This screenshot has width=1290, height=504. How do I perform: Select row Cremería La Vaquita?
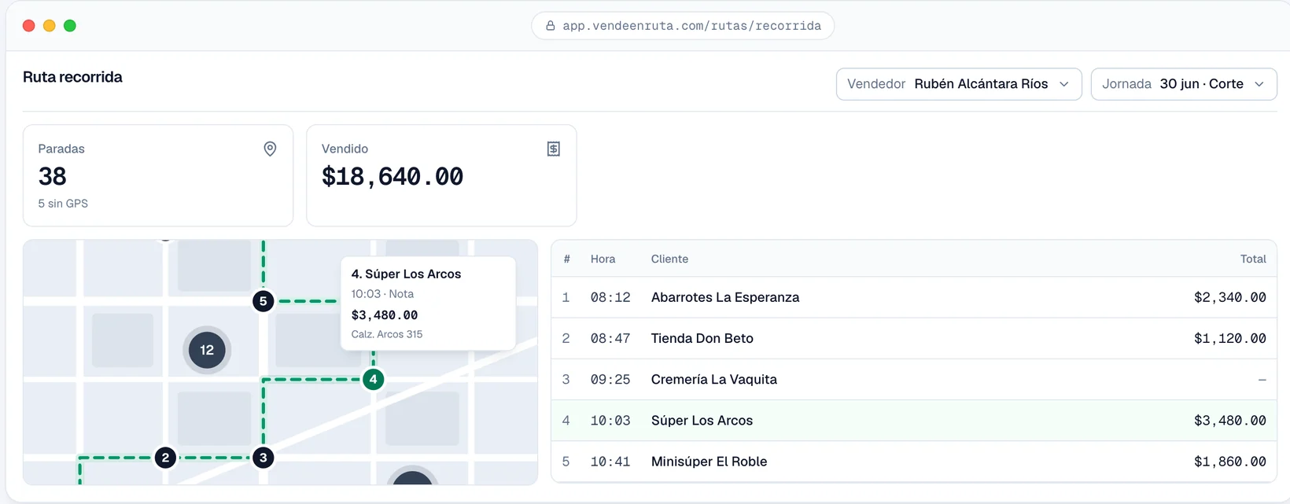[914, 379]
